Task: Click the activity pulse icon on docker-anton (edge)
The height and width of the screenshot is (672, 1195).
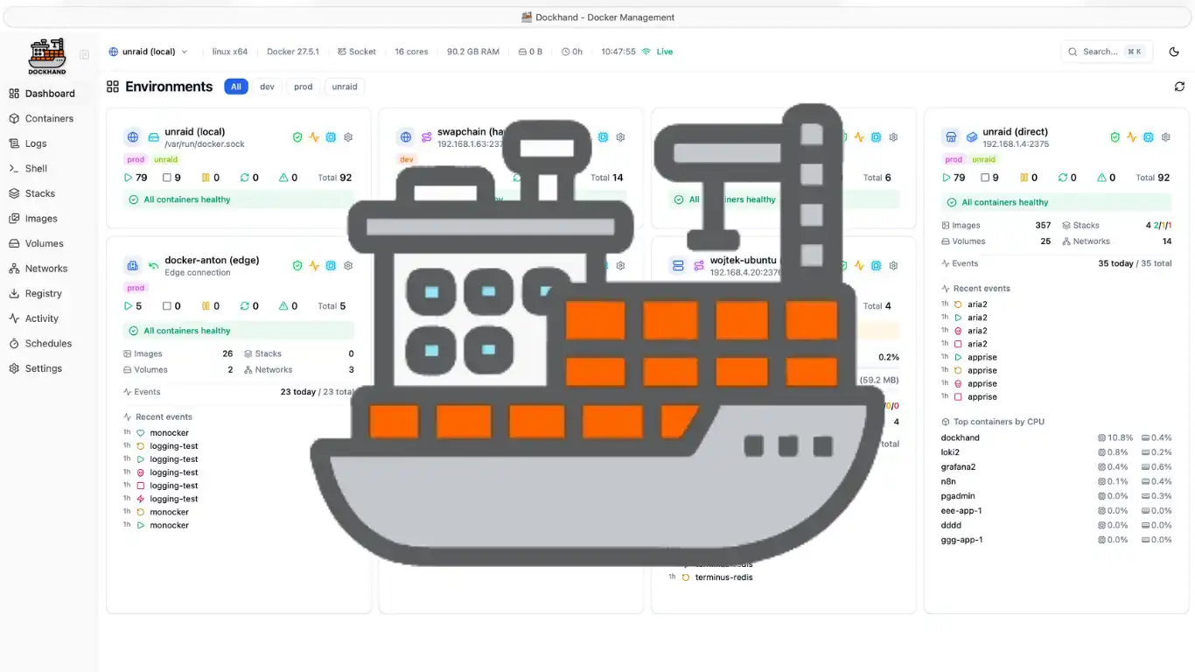Action: [314, 266]
